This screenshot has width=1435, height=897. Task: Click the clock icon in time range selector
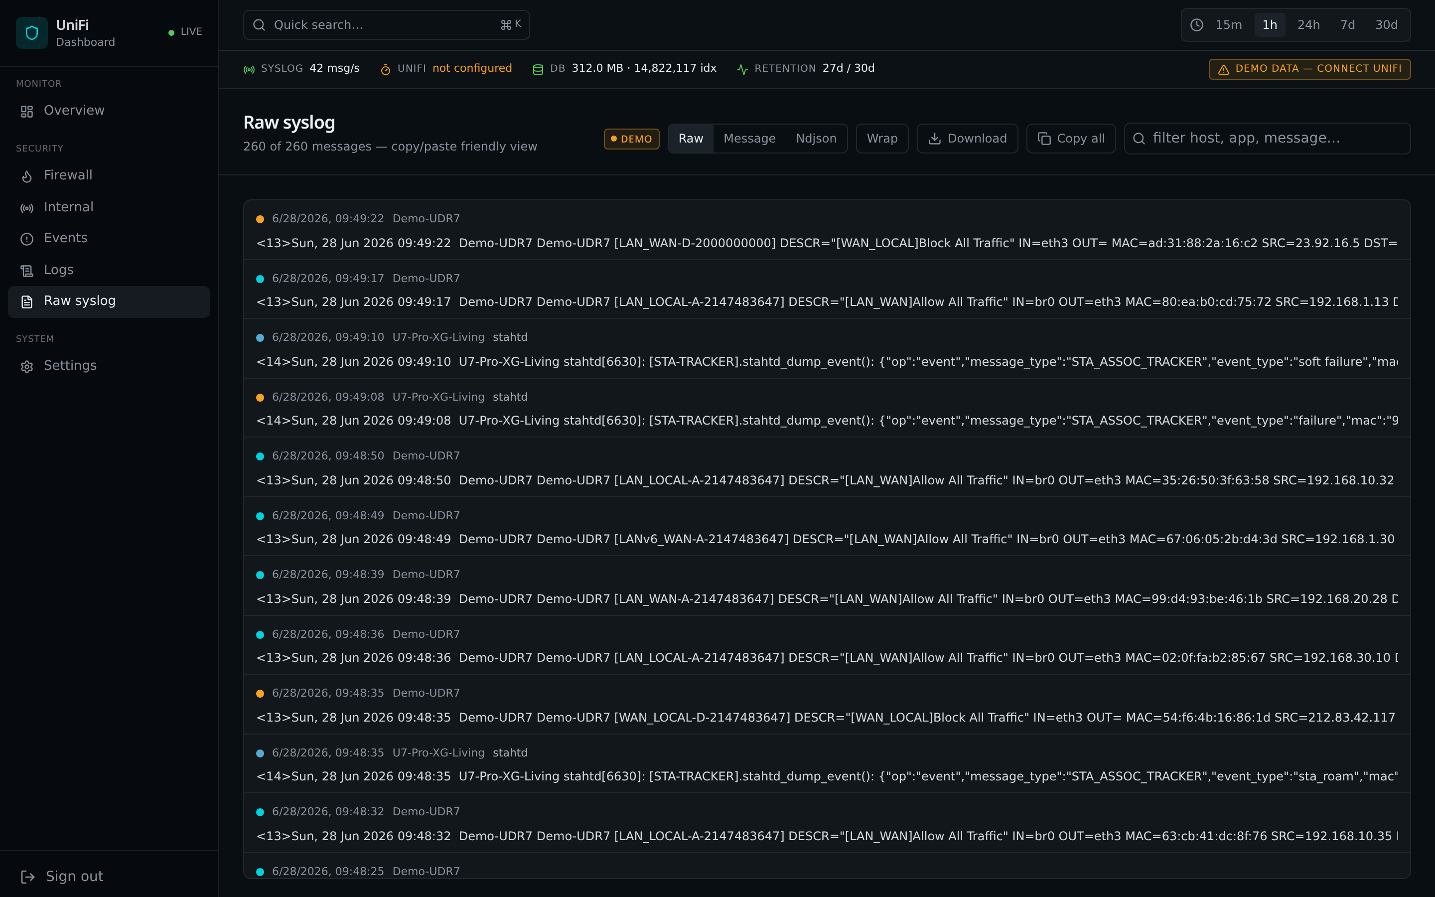[x=1197, y=25]
